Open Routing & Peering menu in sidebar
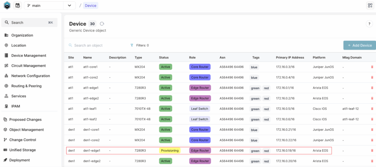This screenshot has height=167, width=376. pos(26,86)
